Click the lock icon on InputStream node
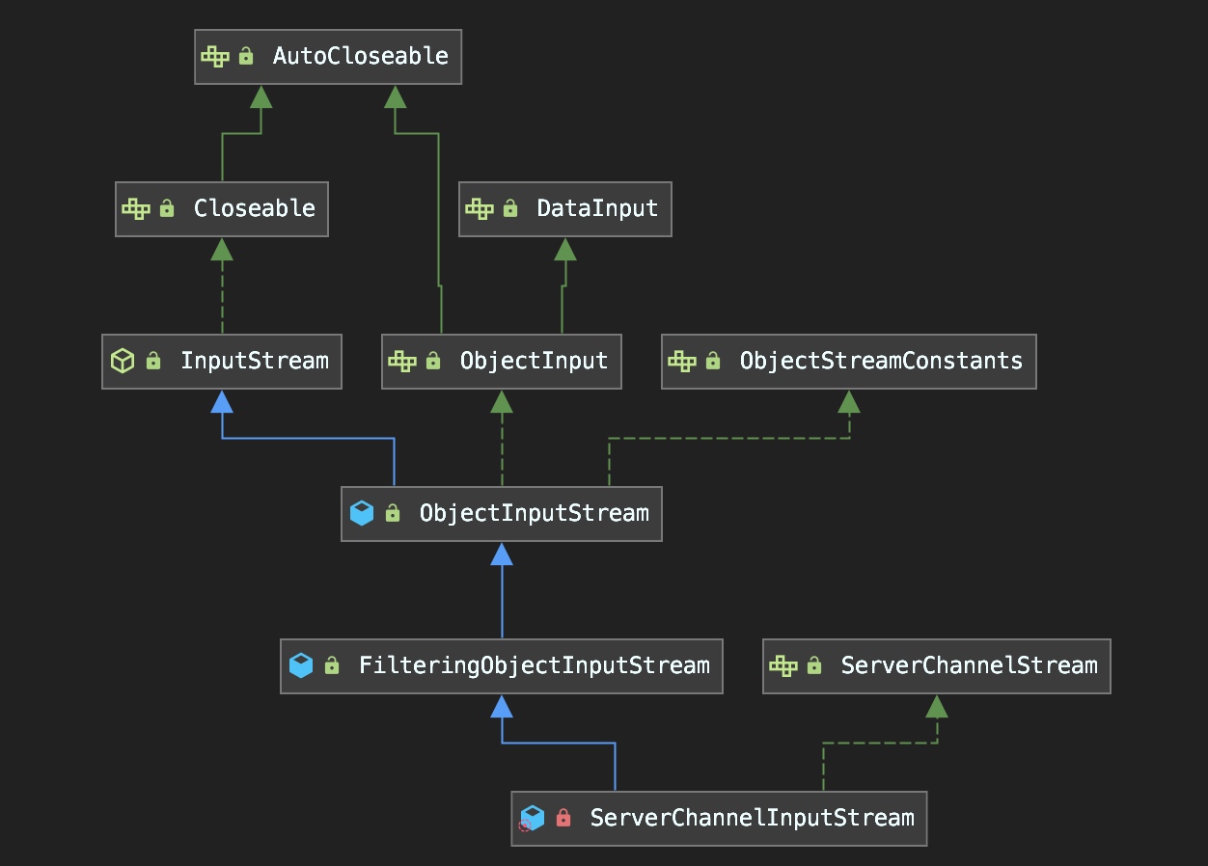1208x866 pixels. pyautogui.click(x=153, y=361)
